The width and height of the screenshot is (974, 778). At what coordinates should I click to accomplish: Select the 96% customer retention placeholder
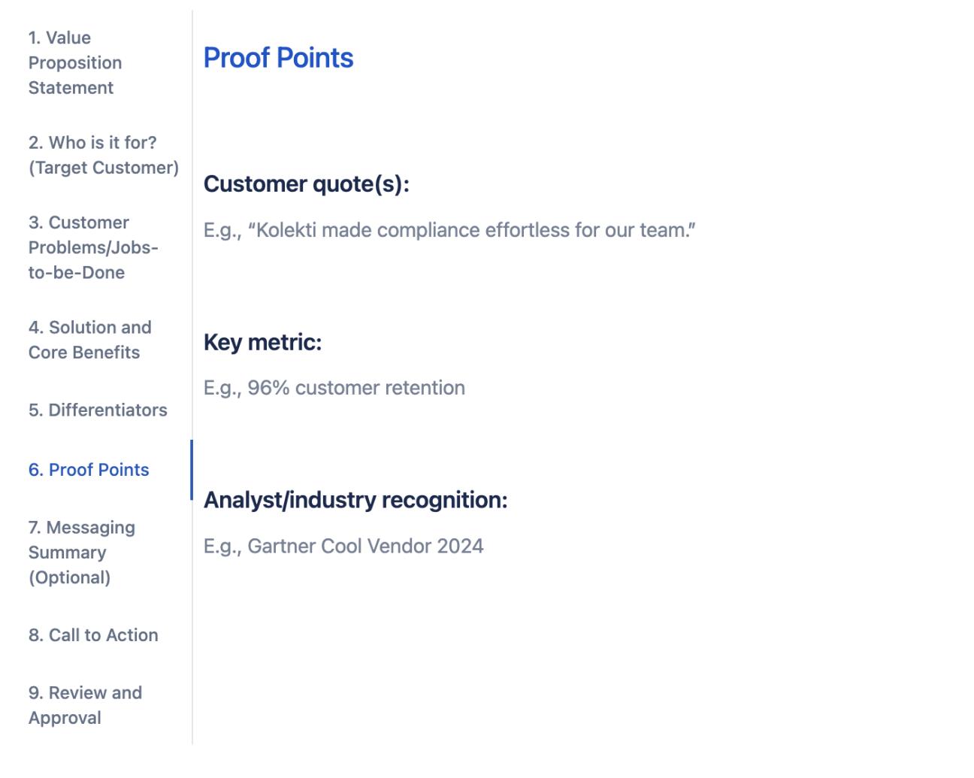335,388
